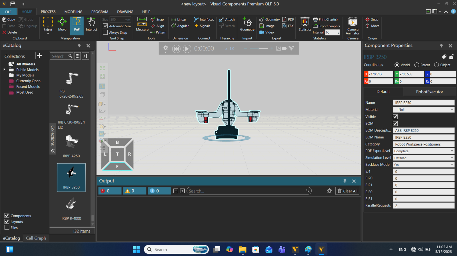Open the Signals connect tool
The height and width of the screenshot is (256, 457).
point(202,26)
